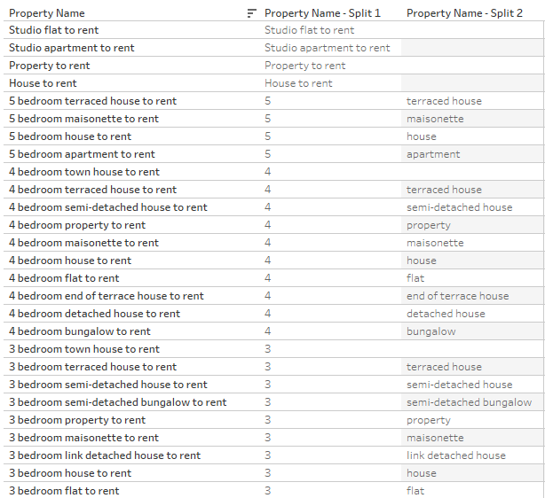Click apartment value in Split 2 column
This screenshot has height=498, width=545.
(433, 154)
